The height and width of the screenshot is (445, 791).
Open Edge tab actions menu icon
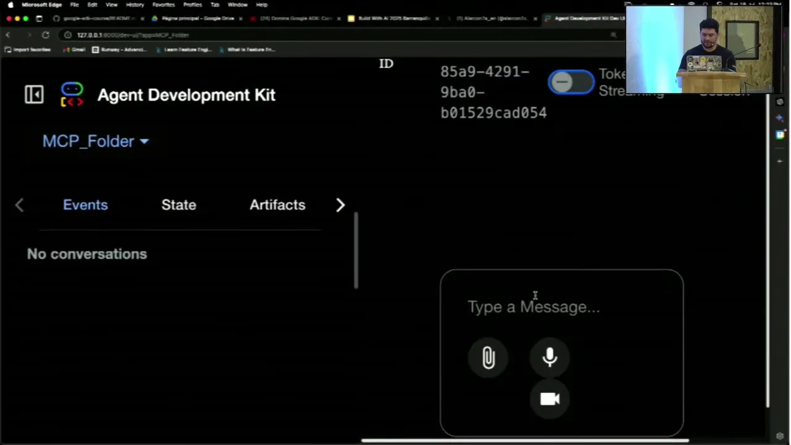pyautogui.click(x=39, y=19)
